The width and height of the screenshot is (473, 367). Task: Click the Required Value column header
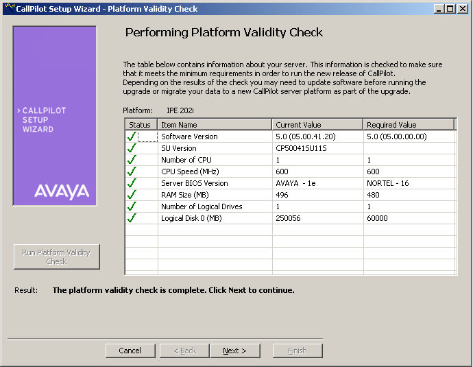(409, 125)
